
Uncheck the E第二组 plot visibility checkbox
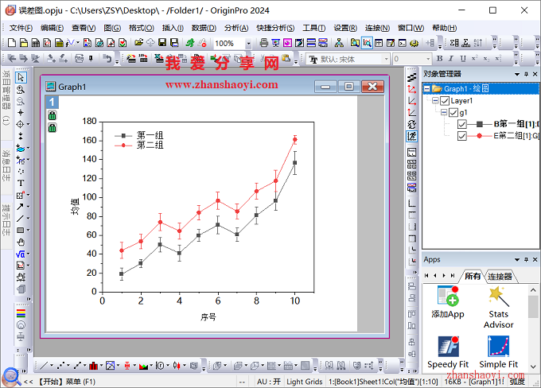[x=462, y=136]
